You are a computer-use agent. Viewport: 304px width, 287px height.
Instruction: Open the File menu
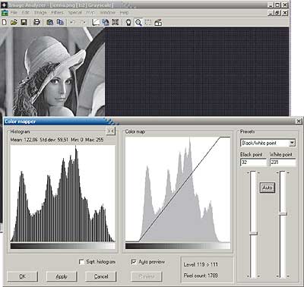14,12
